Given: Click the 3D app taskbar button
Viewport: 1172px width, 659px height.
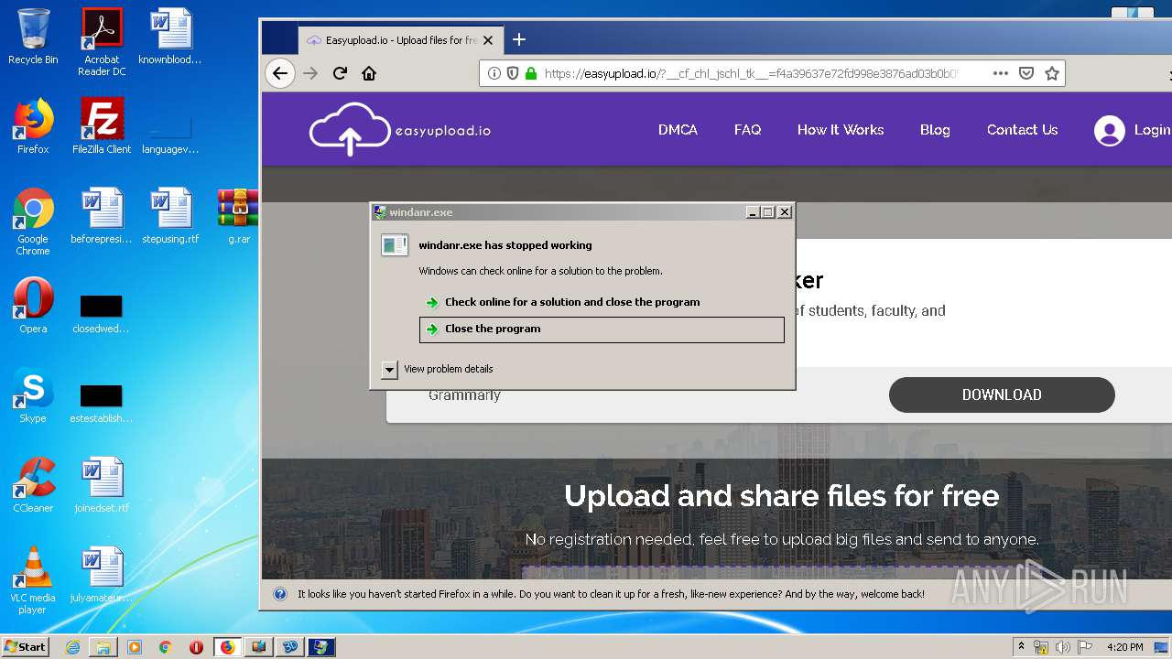Looking at the screenshot, I should point(290,647).
